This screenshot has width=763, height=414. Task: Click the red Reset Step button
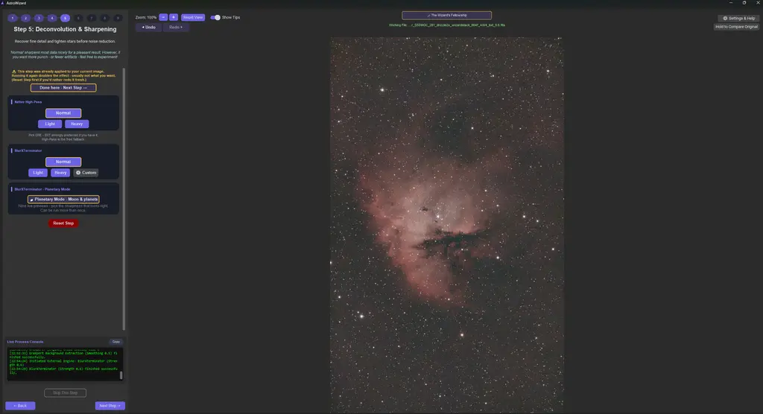pyautogui.click(x=63, y=223)
